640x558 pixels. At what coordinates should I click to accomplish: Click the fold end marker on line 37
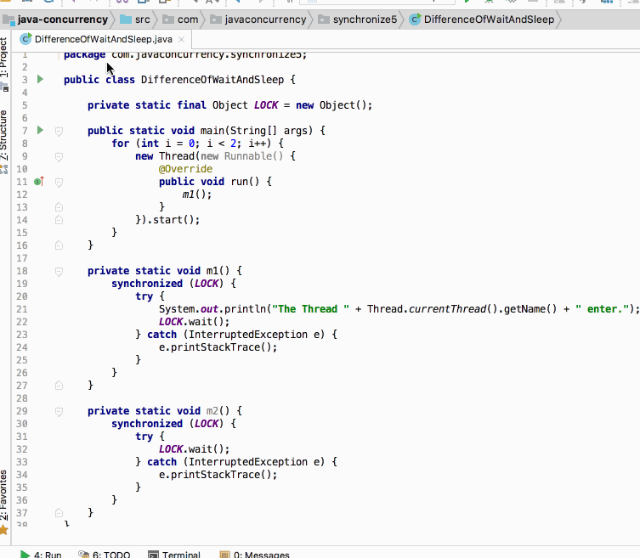59,513
